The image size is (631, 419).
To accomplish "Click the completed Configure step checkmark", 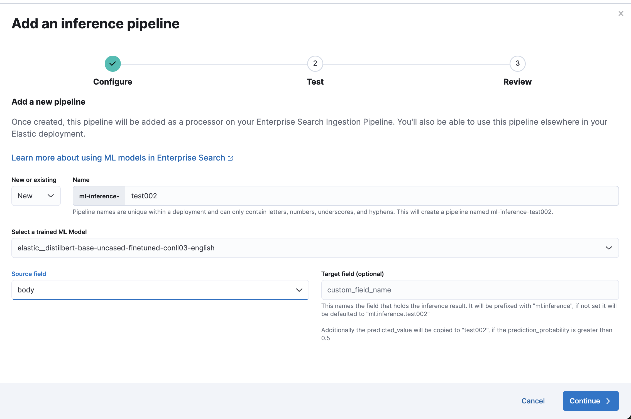I will (112, 64).
